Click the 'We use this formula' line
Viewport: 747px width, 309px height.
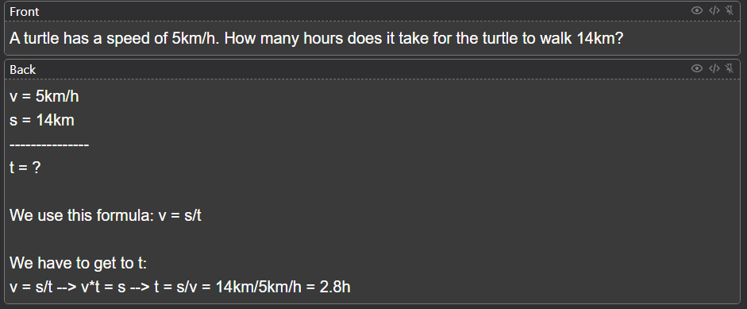click(x=106, y=215)
